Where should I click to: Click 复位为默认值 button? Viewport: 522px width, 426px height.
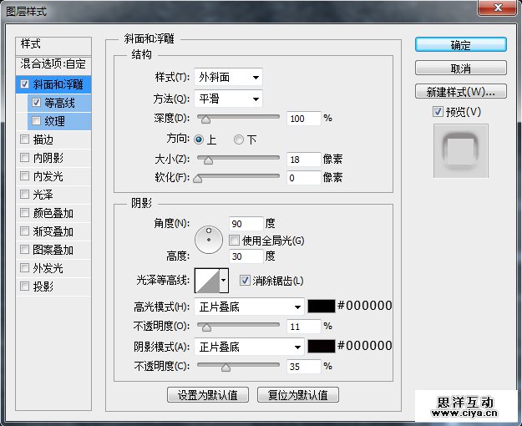point(298,395)
